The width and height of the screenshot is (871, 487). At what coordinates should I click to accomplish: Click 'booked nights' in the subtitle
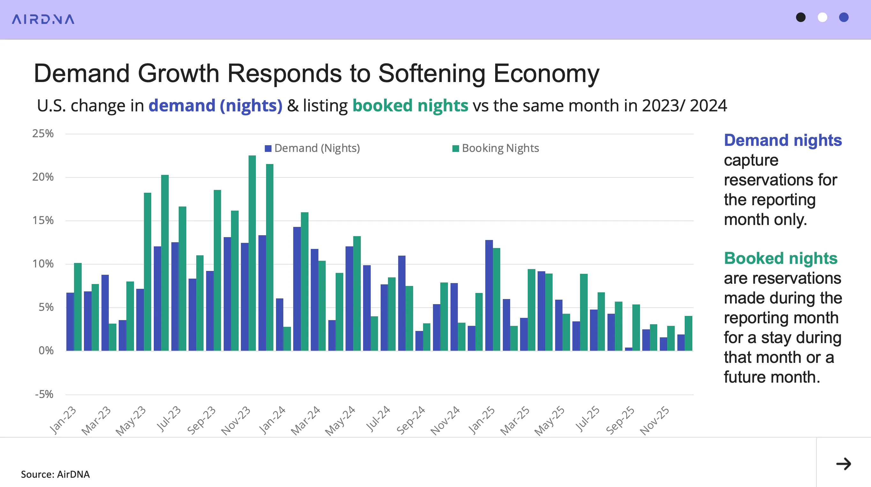point(410,106)
